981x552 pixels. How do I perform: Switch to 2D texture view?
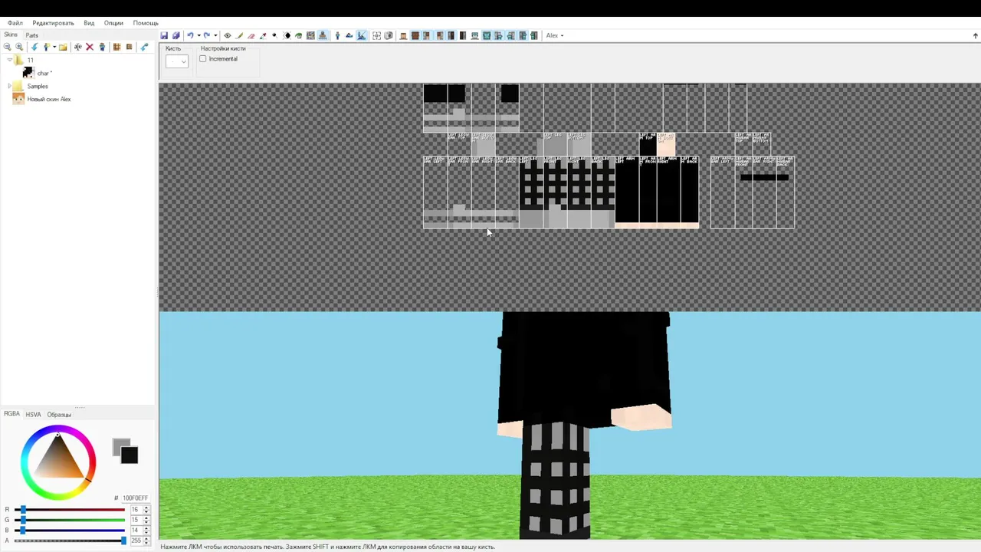point(349,35)
